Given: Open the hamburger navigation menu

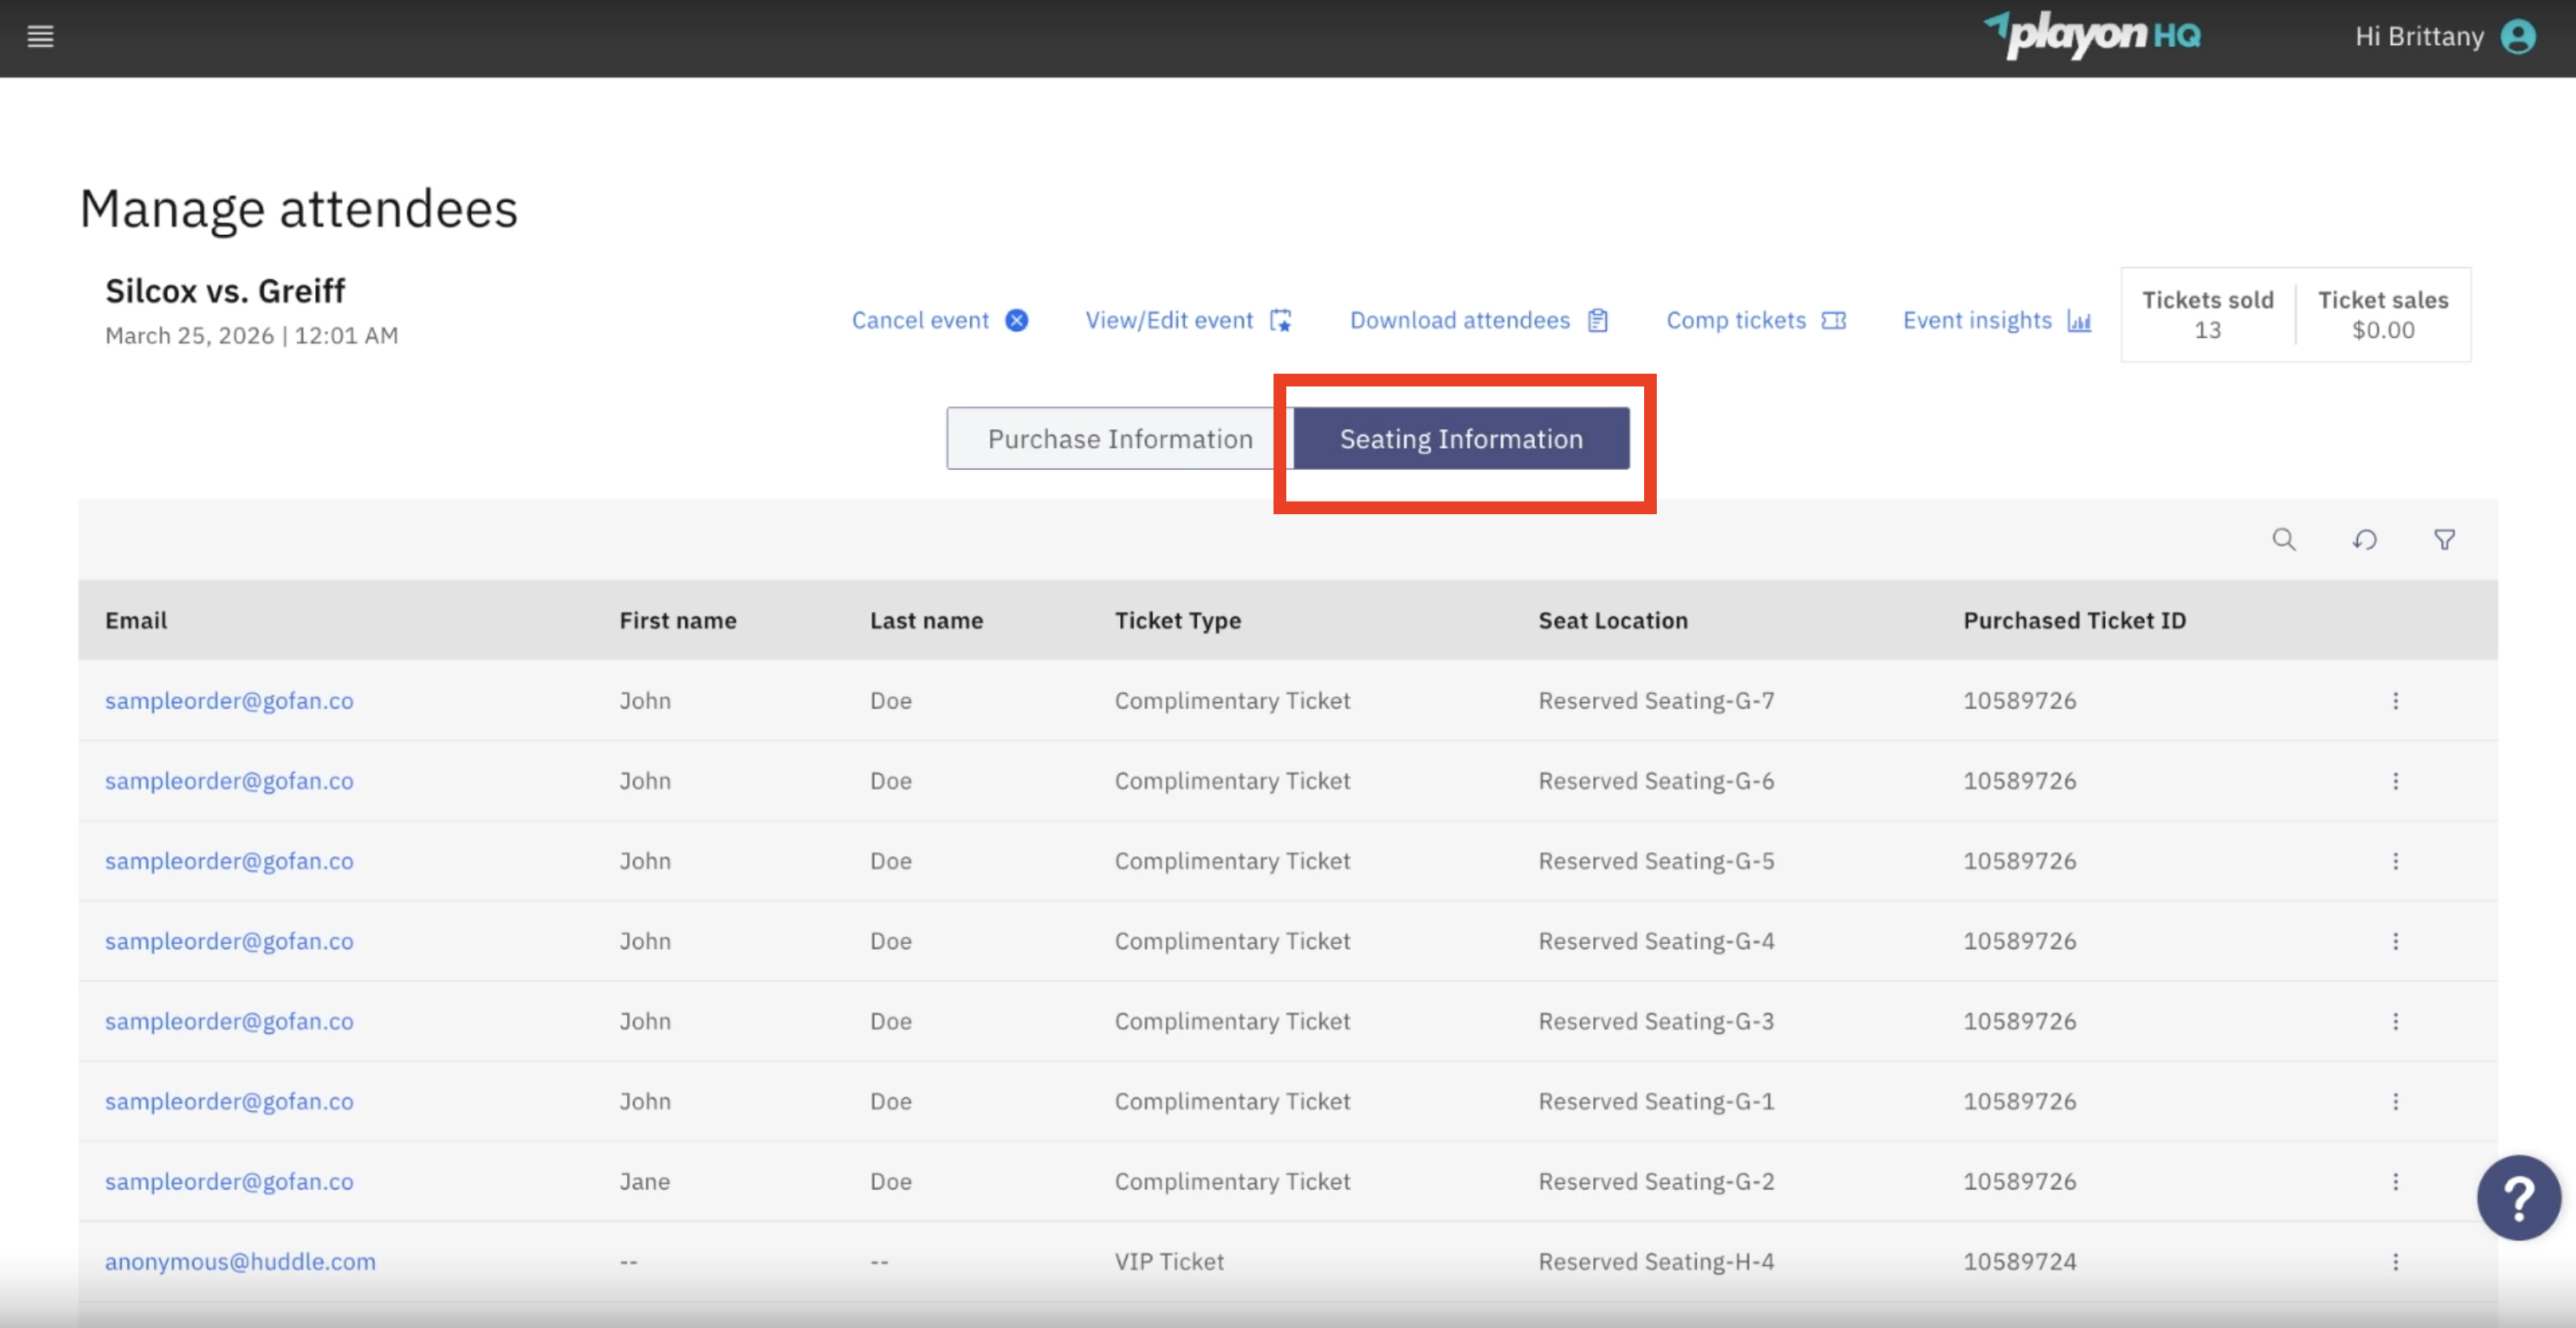Looking at the screenshot, I should point(40,37).
